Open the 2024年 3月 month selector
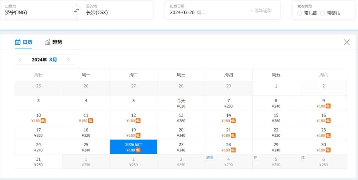This screenshot has height=180, width=358. (44, 60)
